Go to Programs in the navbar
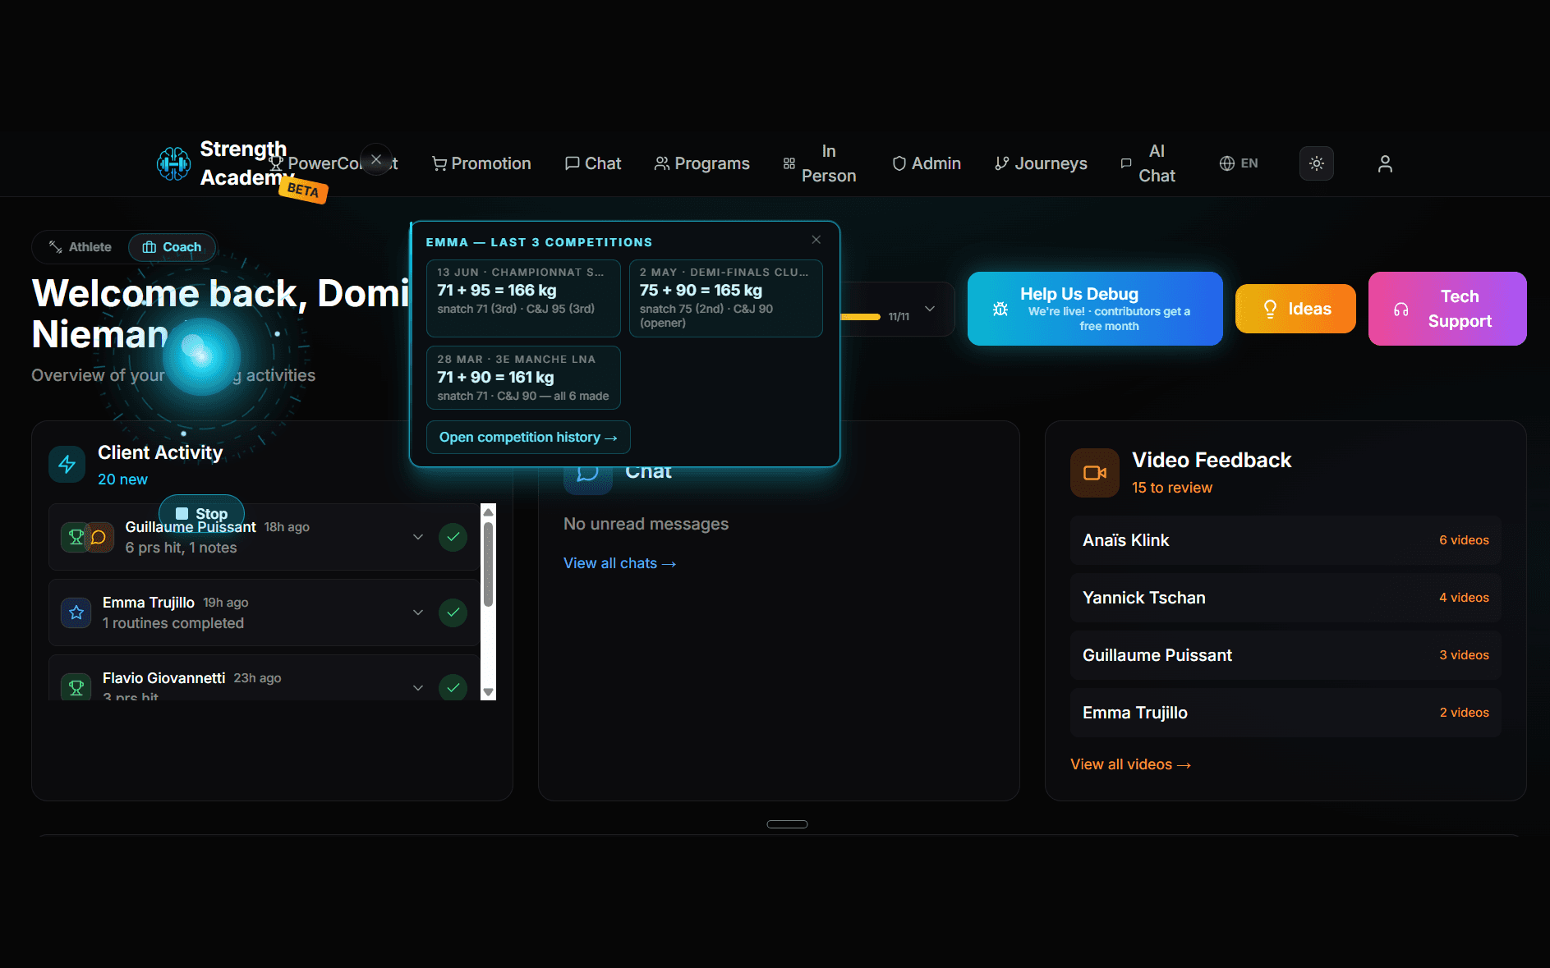The width and height of the screenshot is (1550, 968). (x=702, y=163)
